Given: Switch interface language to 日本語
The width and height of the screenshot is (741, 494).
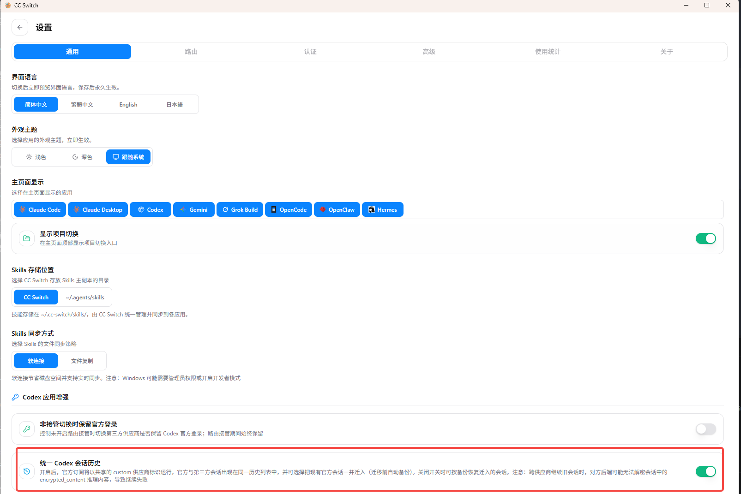Looking at the screenshot, I should pos(175,104).
